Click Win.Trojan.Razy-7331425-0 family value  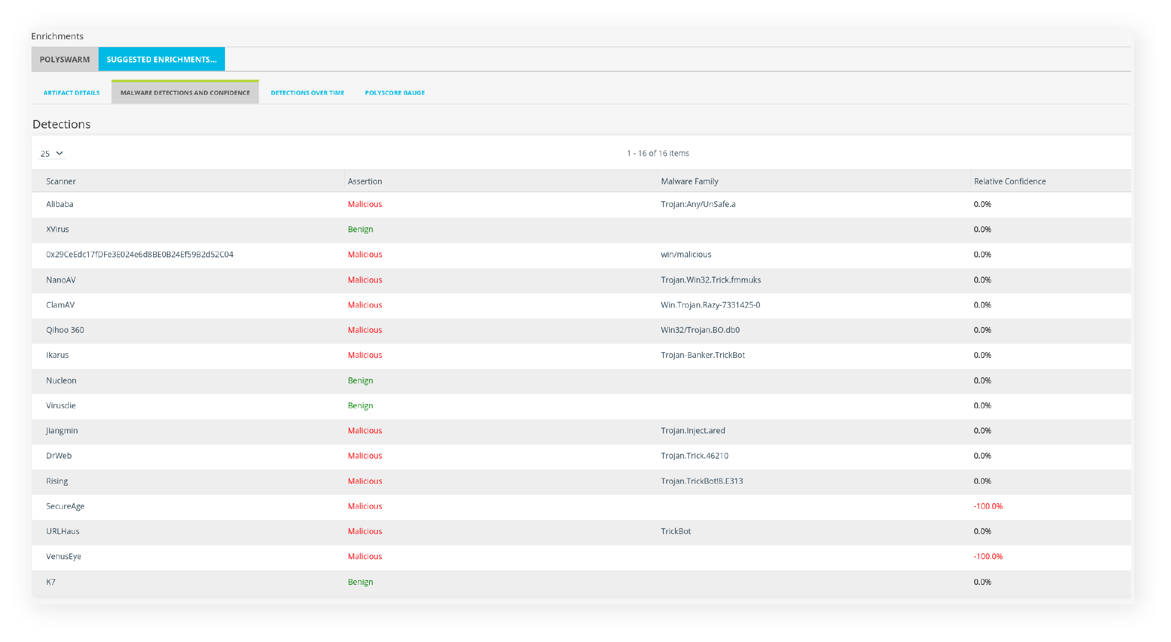coord(710,305)
